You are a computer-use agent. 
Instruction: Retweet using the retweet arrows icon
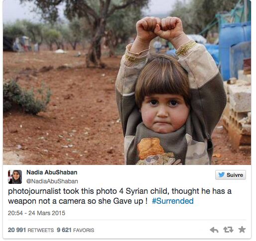coord(228,230)
